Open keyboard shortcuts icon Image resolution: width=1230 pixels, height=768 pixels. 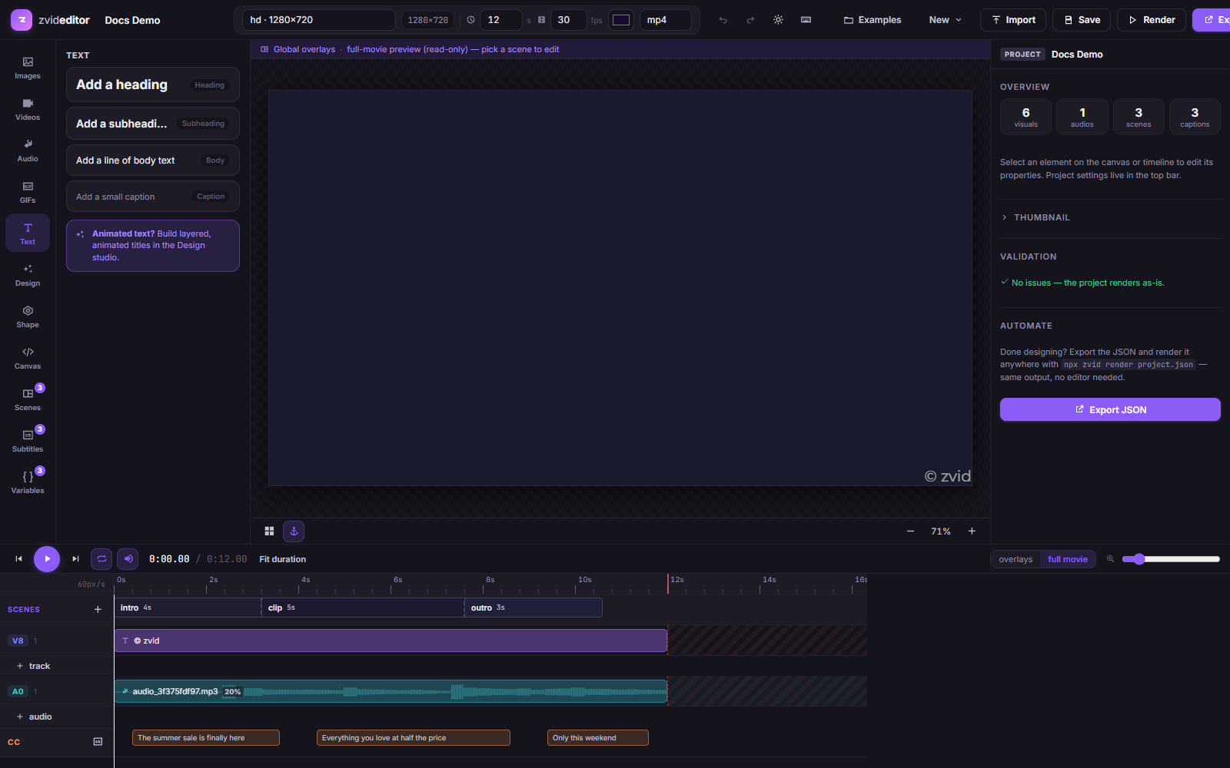point(806,20)
